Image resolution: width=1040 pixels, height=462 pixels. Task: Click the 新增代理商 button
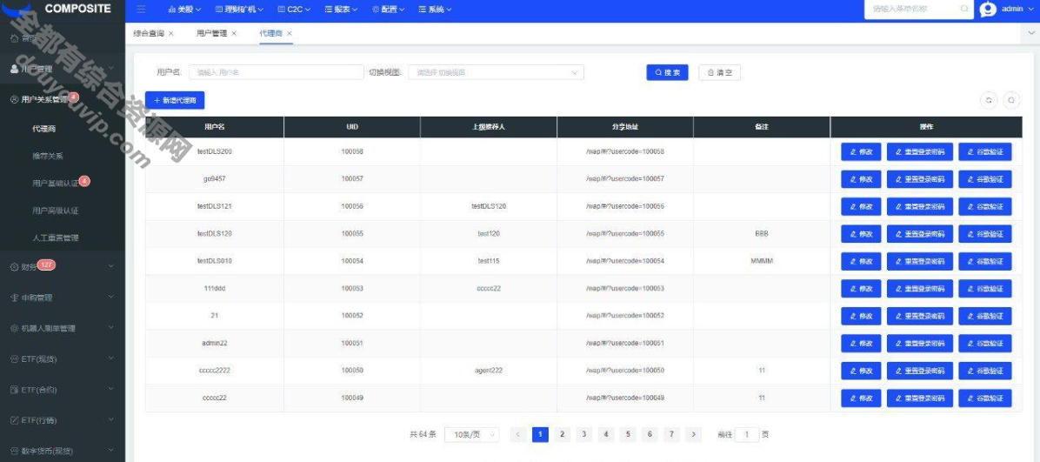coord(175,100)
